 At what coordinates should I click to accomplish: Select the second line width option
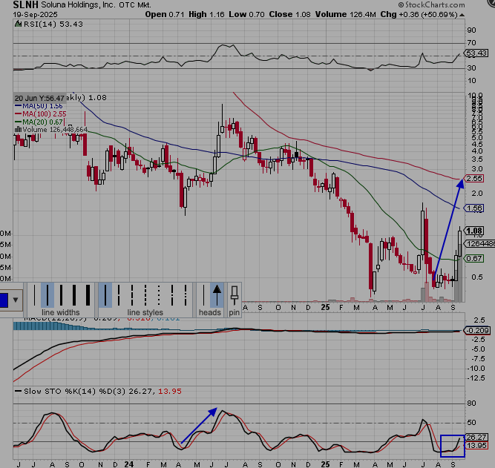click(47, 295)
